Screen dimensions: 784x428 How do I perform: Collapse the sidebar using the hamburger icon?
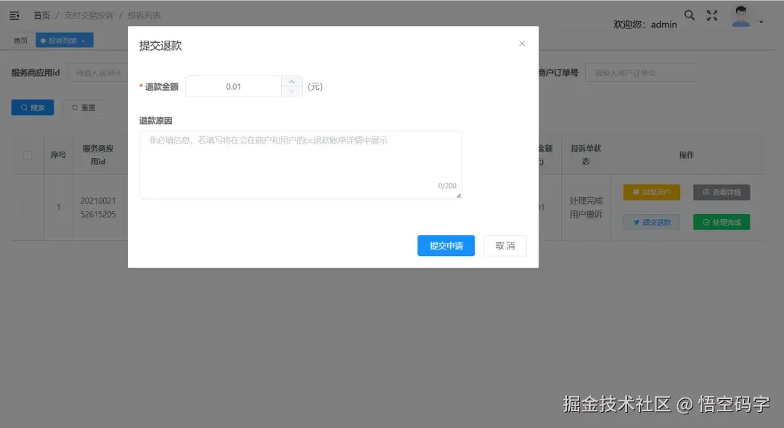pos(14,15)
